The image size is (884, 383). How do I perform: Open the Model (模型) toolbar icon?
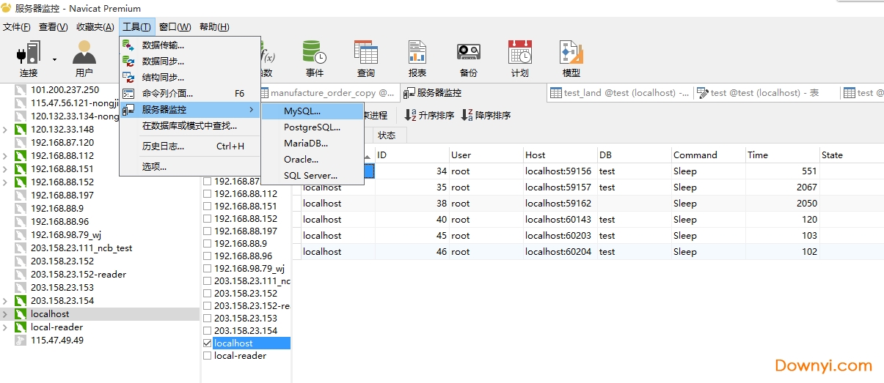(x=571, y=59)
